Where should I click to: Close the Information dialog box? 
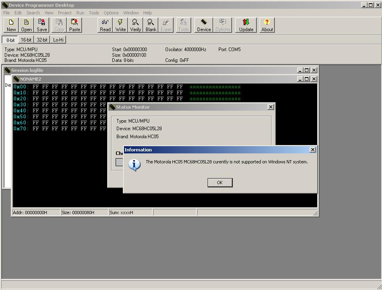pyautogui.click(x=313, y=149)
